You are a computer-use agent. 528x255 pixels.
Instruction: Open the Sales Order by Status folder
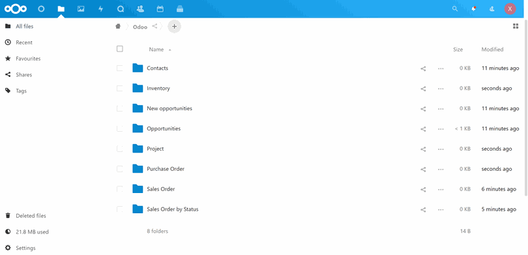[172, 209]
